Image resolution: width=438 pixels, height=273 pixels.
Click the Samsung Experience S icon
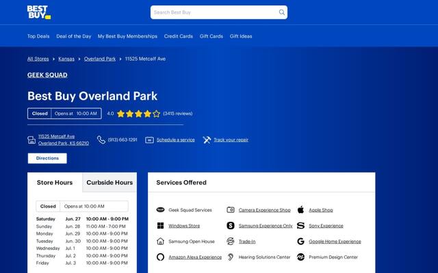[x=231, y=226]
